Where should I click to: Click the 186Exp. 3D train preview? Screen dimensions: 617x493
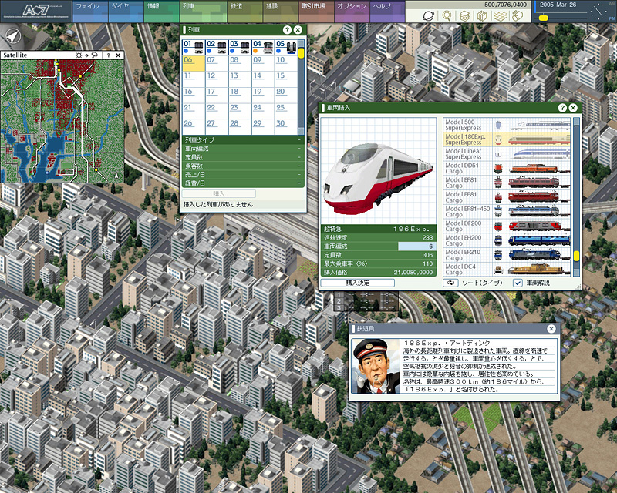pyautogui.click(x=379, y=170)
